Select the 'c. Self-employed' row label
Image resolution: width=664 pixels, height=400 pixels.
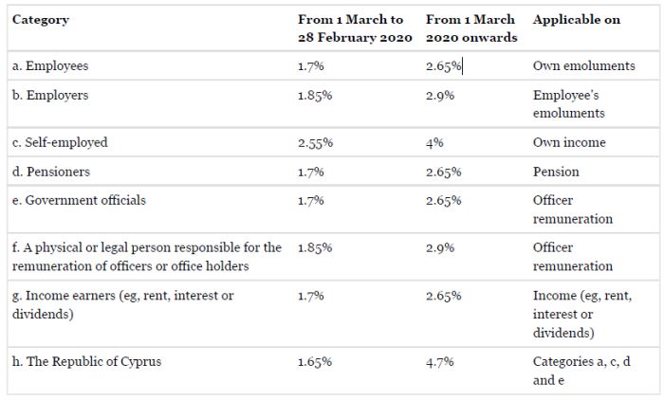pos(60,142)
